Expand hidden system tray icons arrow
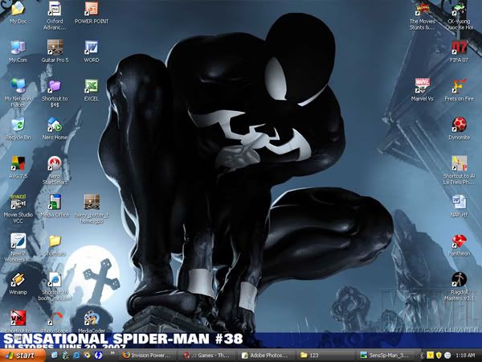The image size is (482, 362). 421,355
